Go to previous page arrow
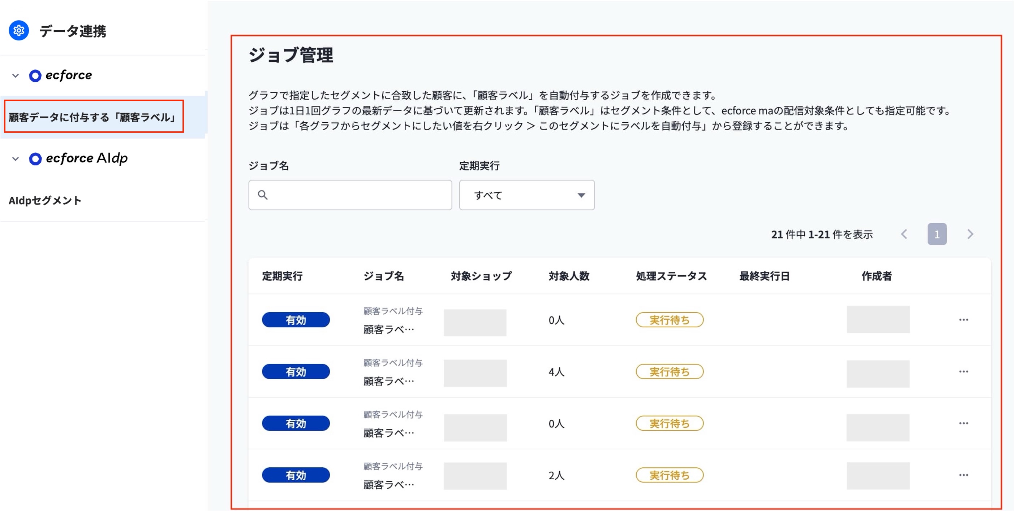The width and height of the screenshot is (1015, 511). pyautogui.click(x=904, y=234)
